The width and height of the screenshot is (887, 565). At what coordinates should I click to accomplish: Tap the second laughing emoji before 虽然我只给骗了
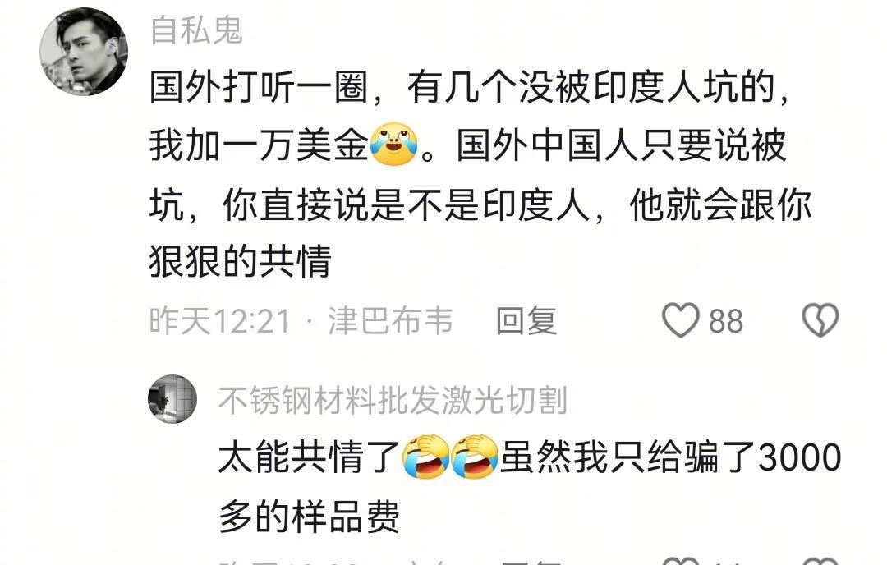[474, 457]
